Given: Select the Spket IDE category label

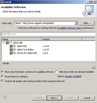Looking at the screenshot, I should coord(18,43).
